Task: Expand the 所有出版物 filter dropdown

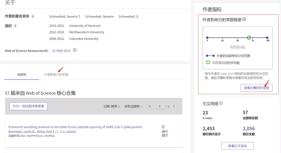Action: 133,106
